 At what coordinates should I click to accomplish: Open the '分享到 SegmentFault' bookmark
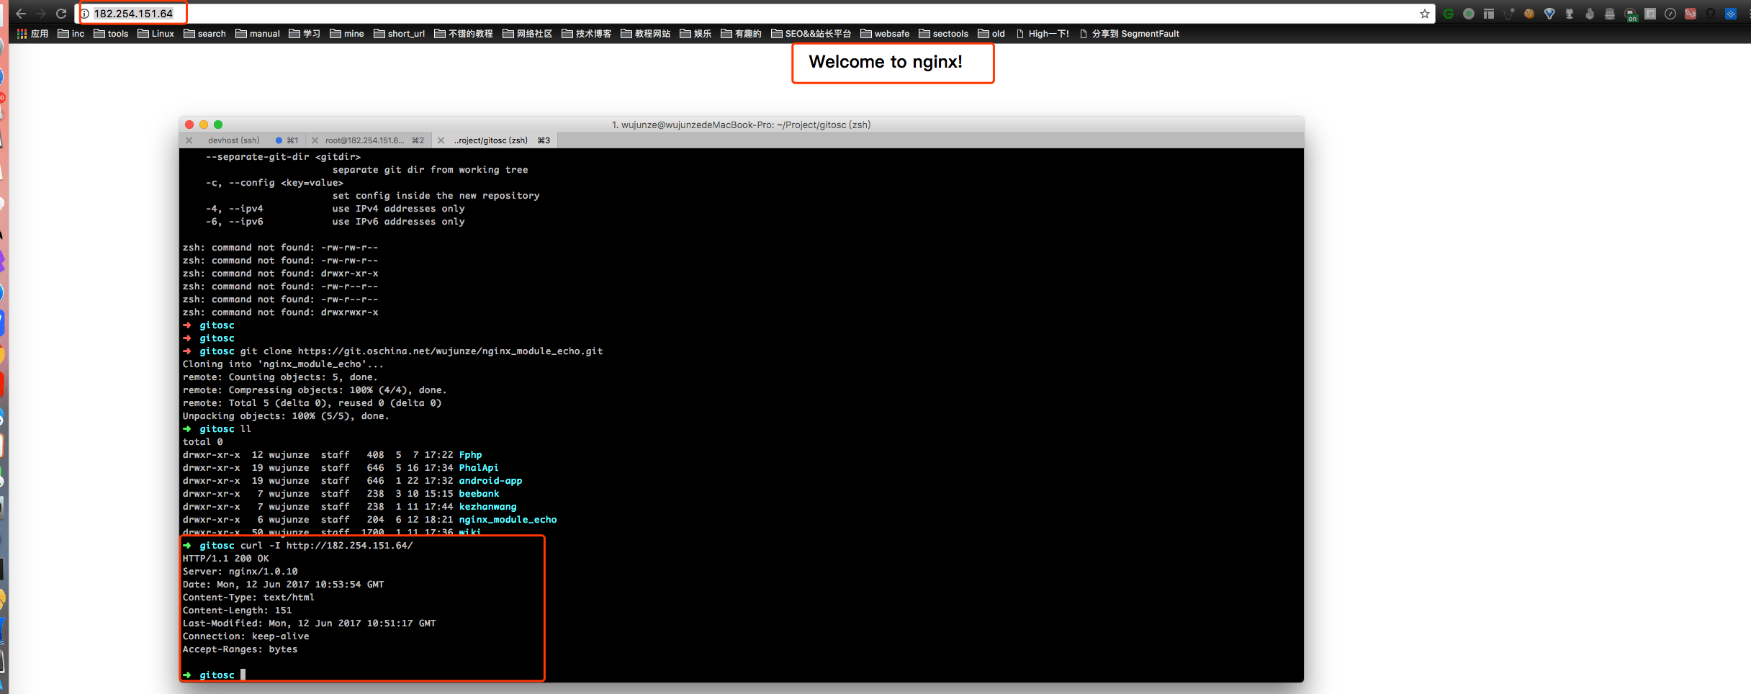pos(1130,34)
